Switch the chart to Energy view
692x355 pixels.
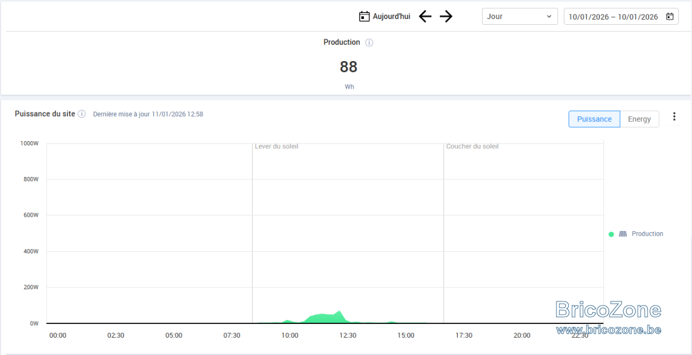[x=640, y=119]
